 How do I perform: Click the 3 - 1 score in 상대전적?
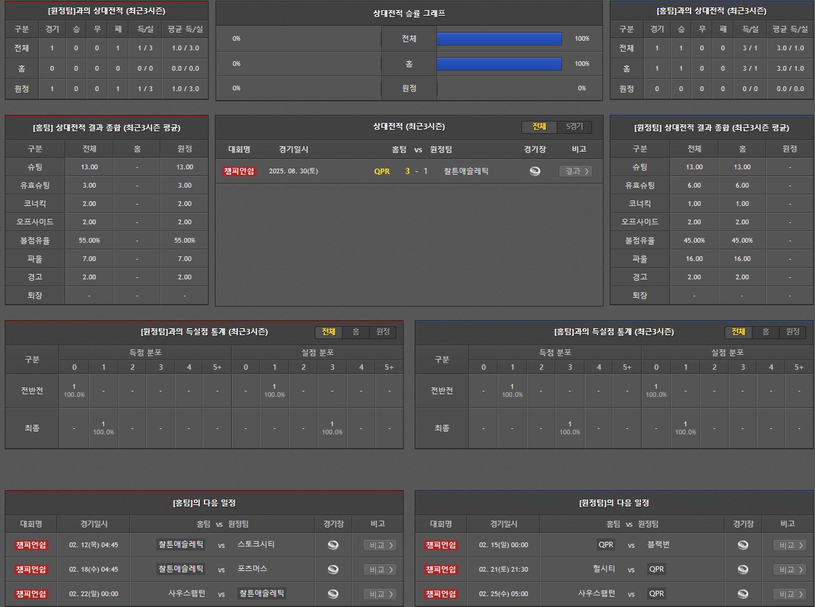click(417, 171)
